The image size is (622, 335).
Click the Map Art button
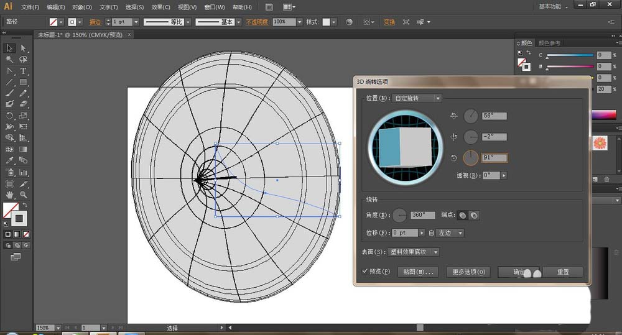tap(418, 272)
